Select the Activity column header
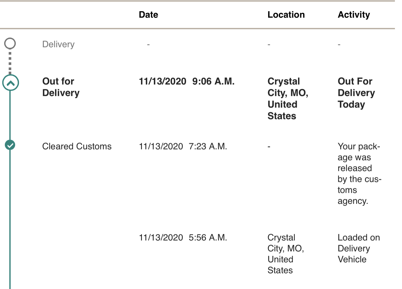Screen dimensions: 402x289 coord(354,15)
